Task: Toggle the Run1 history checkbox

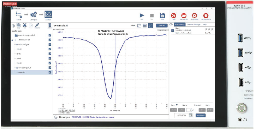Action: tap(173, 31)
